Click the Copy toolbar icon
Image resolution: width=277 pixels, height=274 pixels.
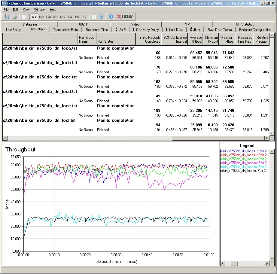pos(23,17)
